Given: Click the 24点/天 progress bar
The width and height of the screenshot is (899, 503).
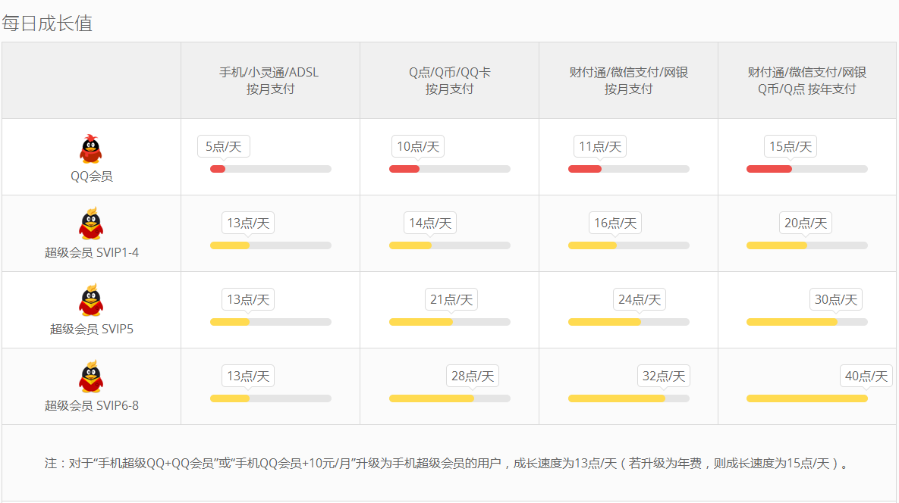Looking at the screenshot, I should (x=628, y=322).
